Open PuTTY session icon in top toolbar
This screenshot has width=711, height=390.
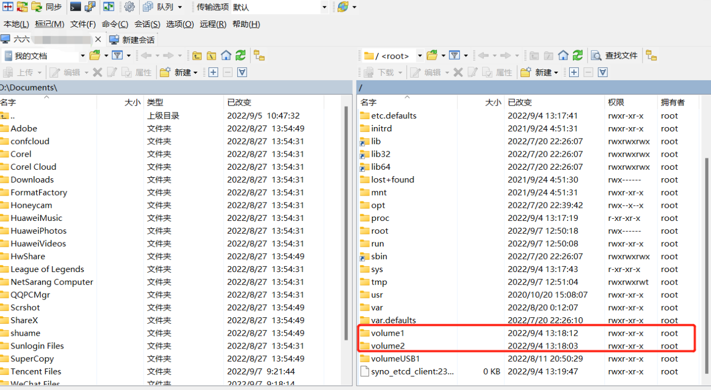[x=90, y=7]
